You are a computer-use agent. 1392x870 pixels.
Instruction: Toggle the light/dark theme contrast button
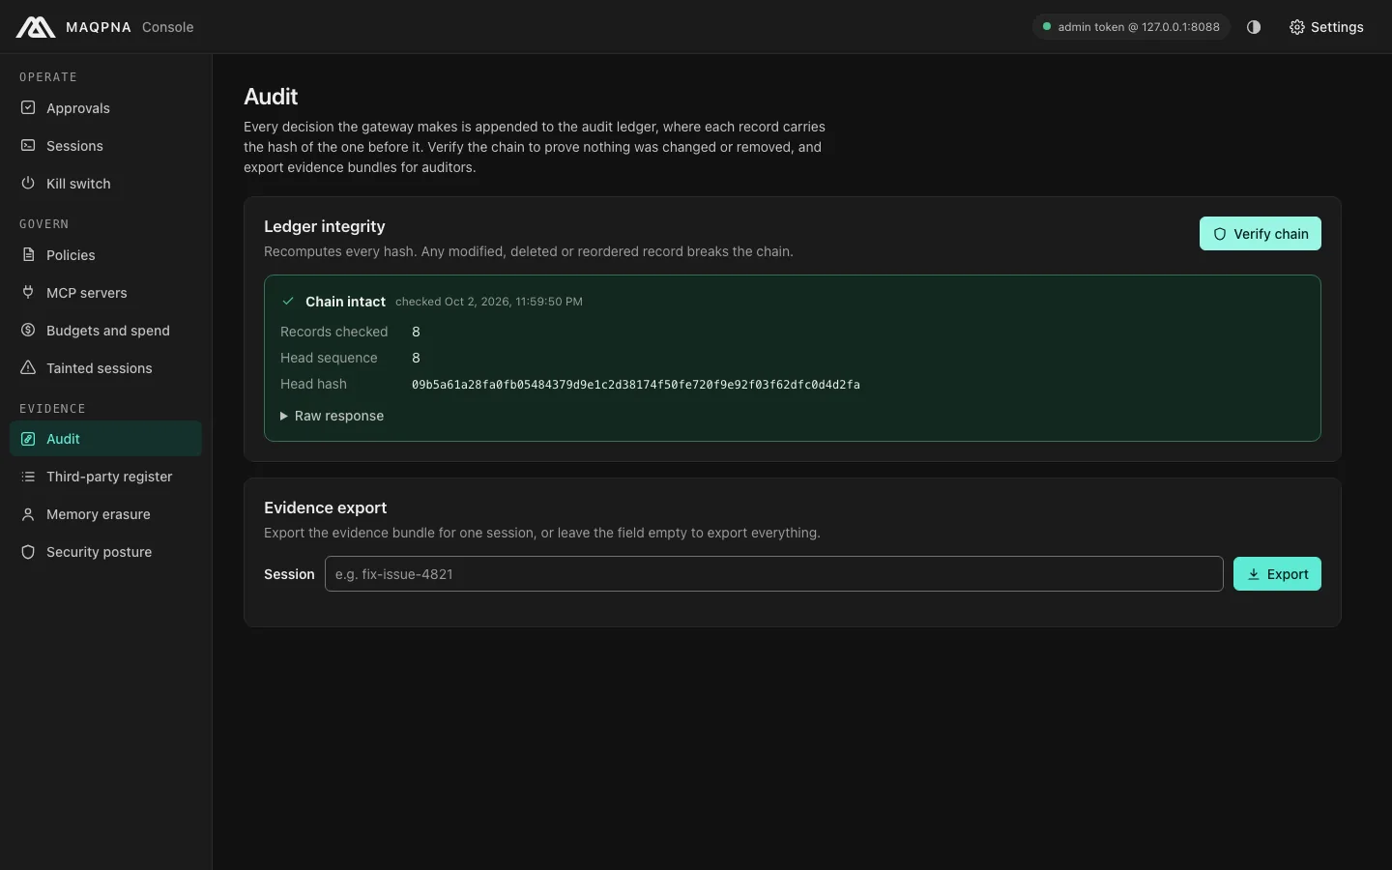click(1254, 27)
